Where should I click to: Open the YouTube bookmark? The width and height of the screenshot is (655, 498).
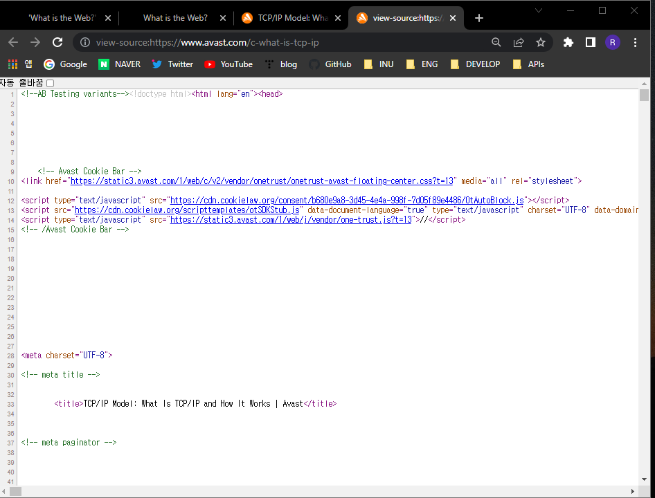(228, 64)
